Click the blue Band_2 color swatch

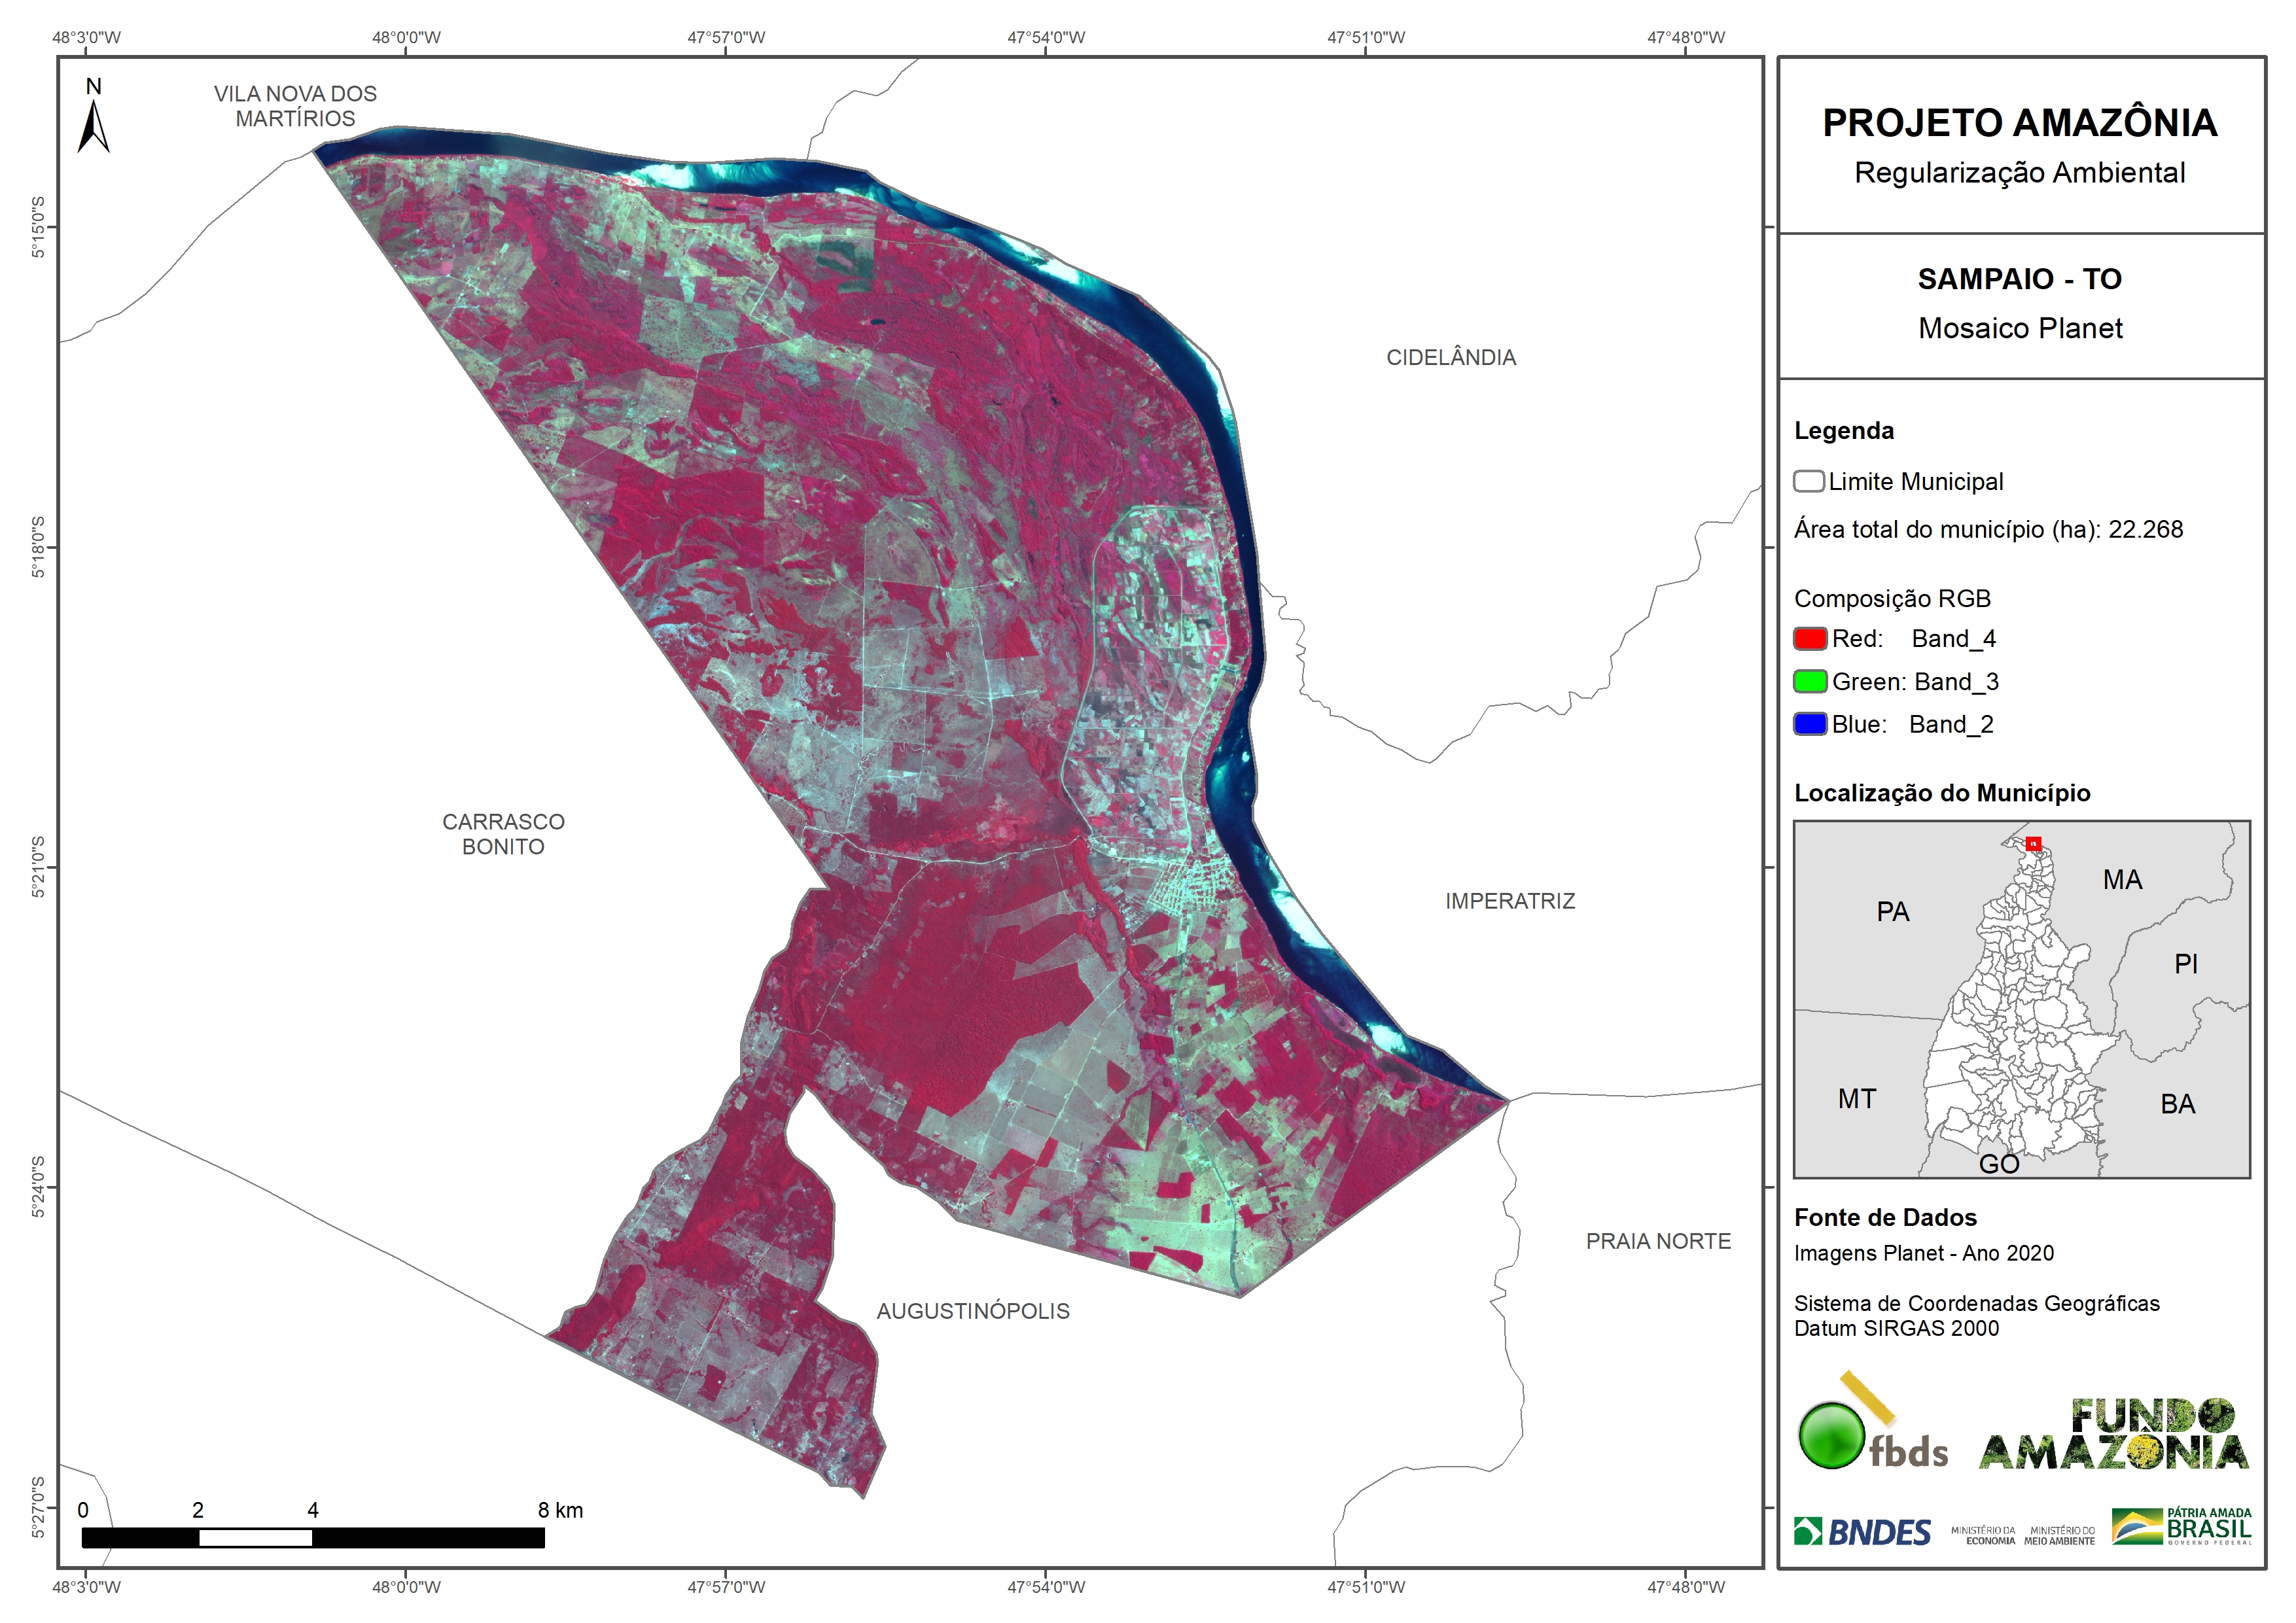click(x=1810, y=724)
